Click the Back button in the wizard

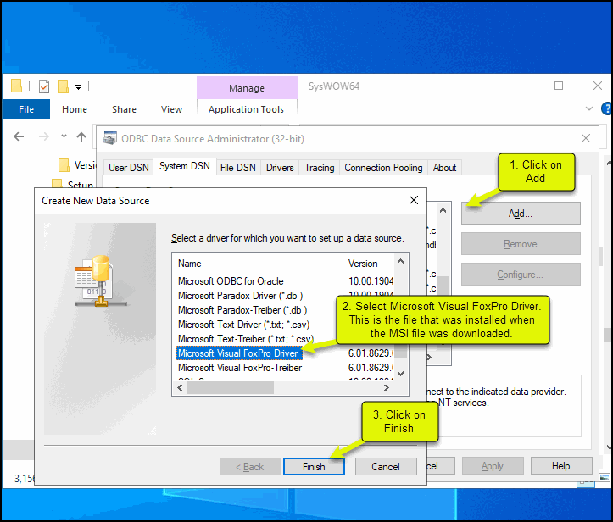click(x=250, y=467)
